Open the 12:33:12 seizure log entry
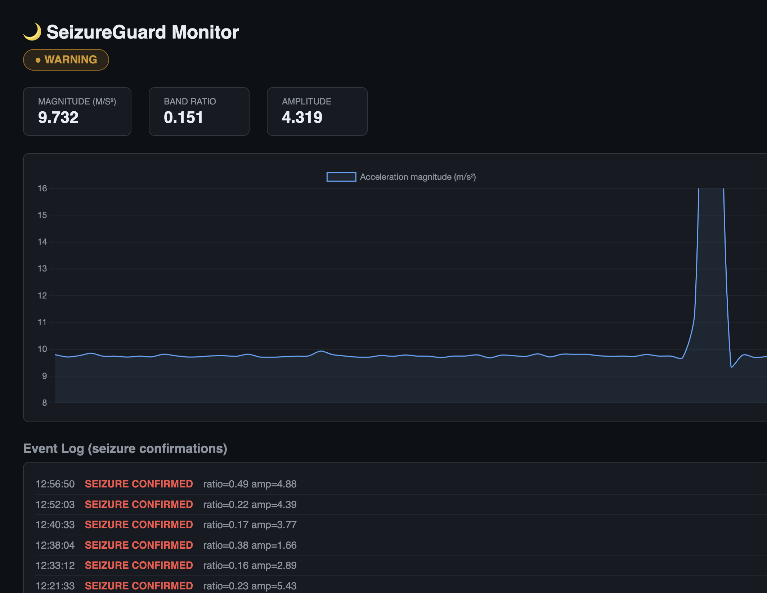767x593 pixels. coord(166,565)
